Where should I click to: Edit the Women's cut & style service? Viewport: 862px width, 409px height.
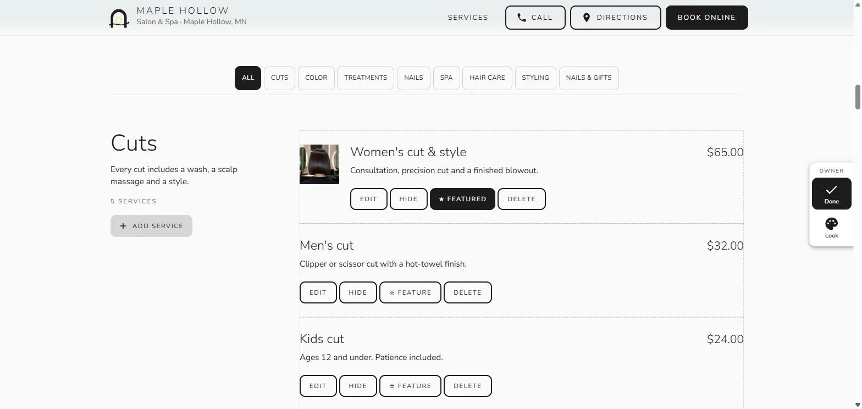[368, 199]
